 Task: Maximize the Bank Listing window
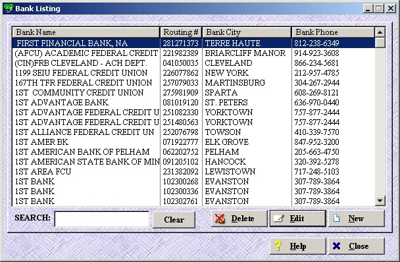coord(378,9)
